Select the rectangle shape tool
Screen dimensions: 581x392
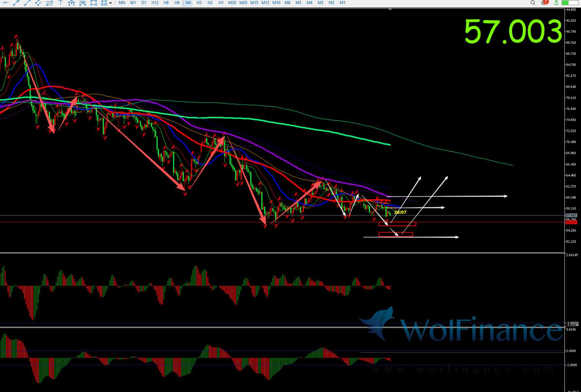[94, 3]
